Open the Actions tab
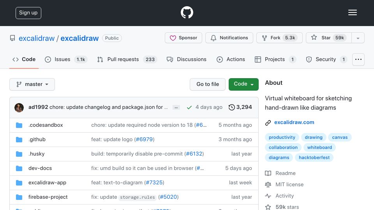This screenshot has width=374, height=210. click(x=231, y=59)
